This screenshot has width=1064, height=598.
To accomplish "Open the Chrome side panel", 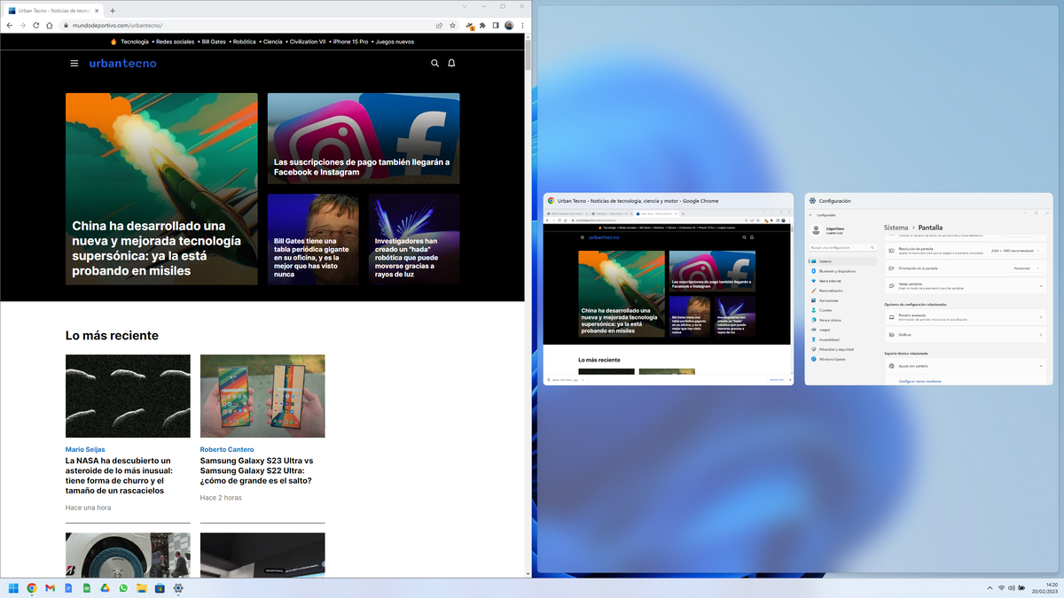I will pyautogui.click(x=496, y=25).
